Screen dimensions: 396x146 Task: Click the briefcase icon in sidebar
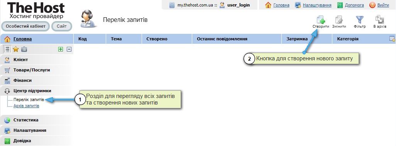(x=24, y=49)
